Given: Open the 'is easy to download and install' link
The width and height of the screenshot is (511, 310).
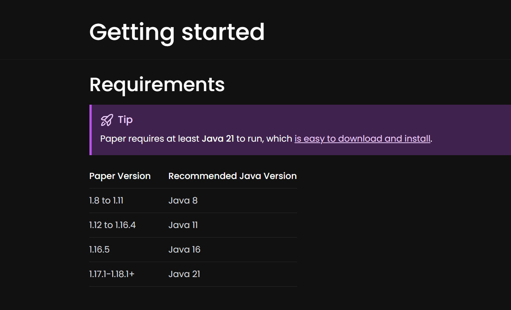Looking at the screenshot, I should [362, 139].
